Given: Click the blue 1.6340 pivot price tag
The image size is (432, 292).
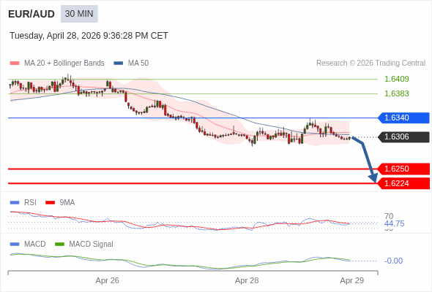Looking at the screenshot, I should tap(403, 118).
